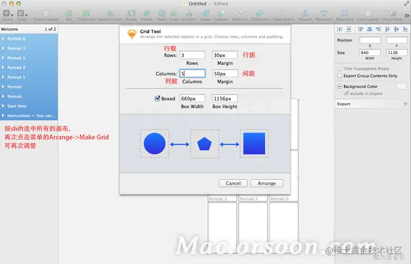The width and height of the screenshot is (411, 264).
Task: Click the Intersect boolean icon
Action: click(x=239, y=14)
